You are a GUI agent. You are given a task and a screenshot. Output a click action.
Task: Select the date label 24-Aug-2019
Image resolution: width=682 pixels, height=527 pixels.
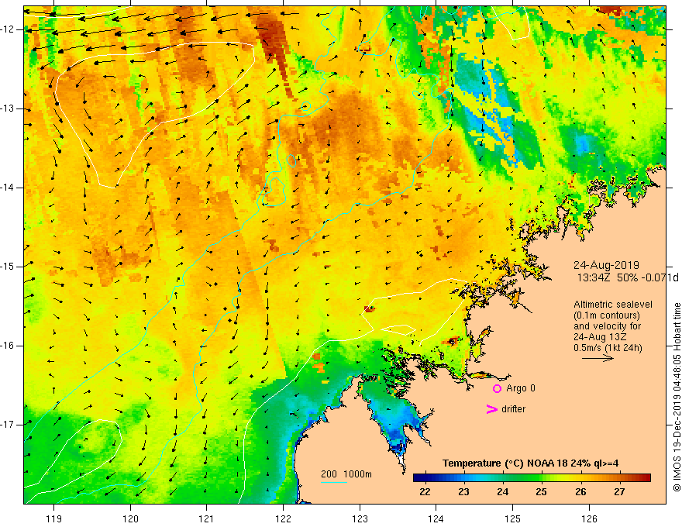pos(606,265)
